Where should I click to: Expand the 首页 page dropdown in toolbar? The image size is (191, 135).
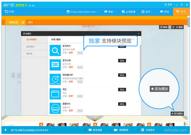tap(147, 12)
